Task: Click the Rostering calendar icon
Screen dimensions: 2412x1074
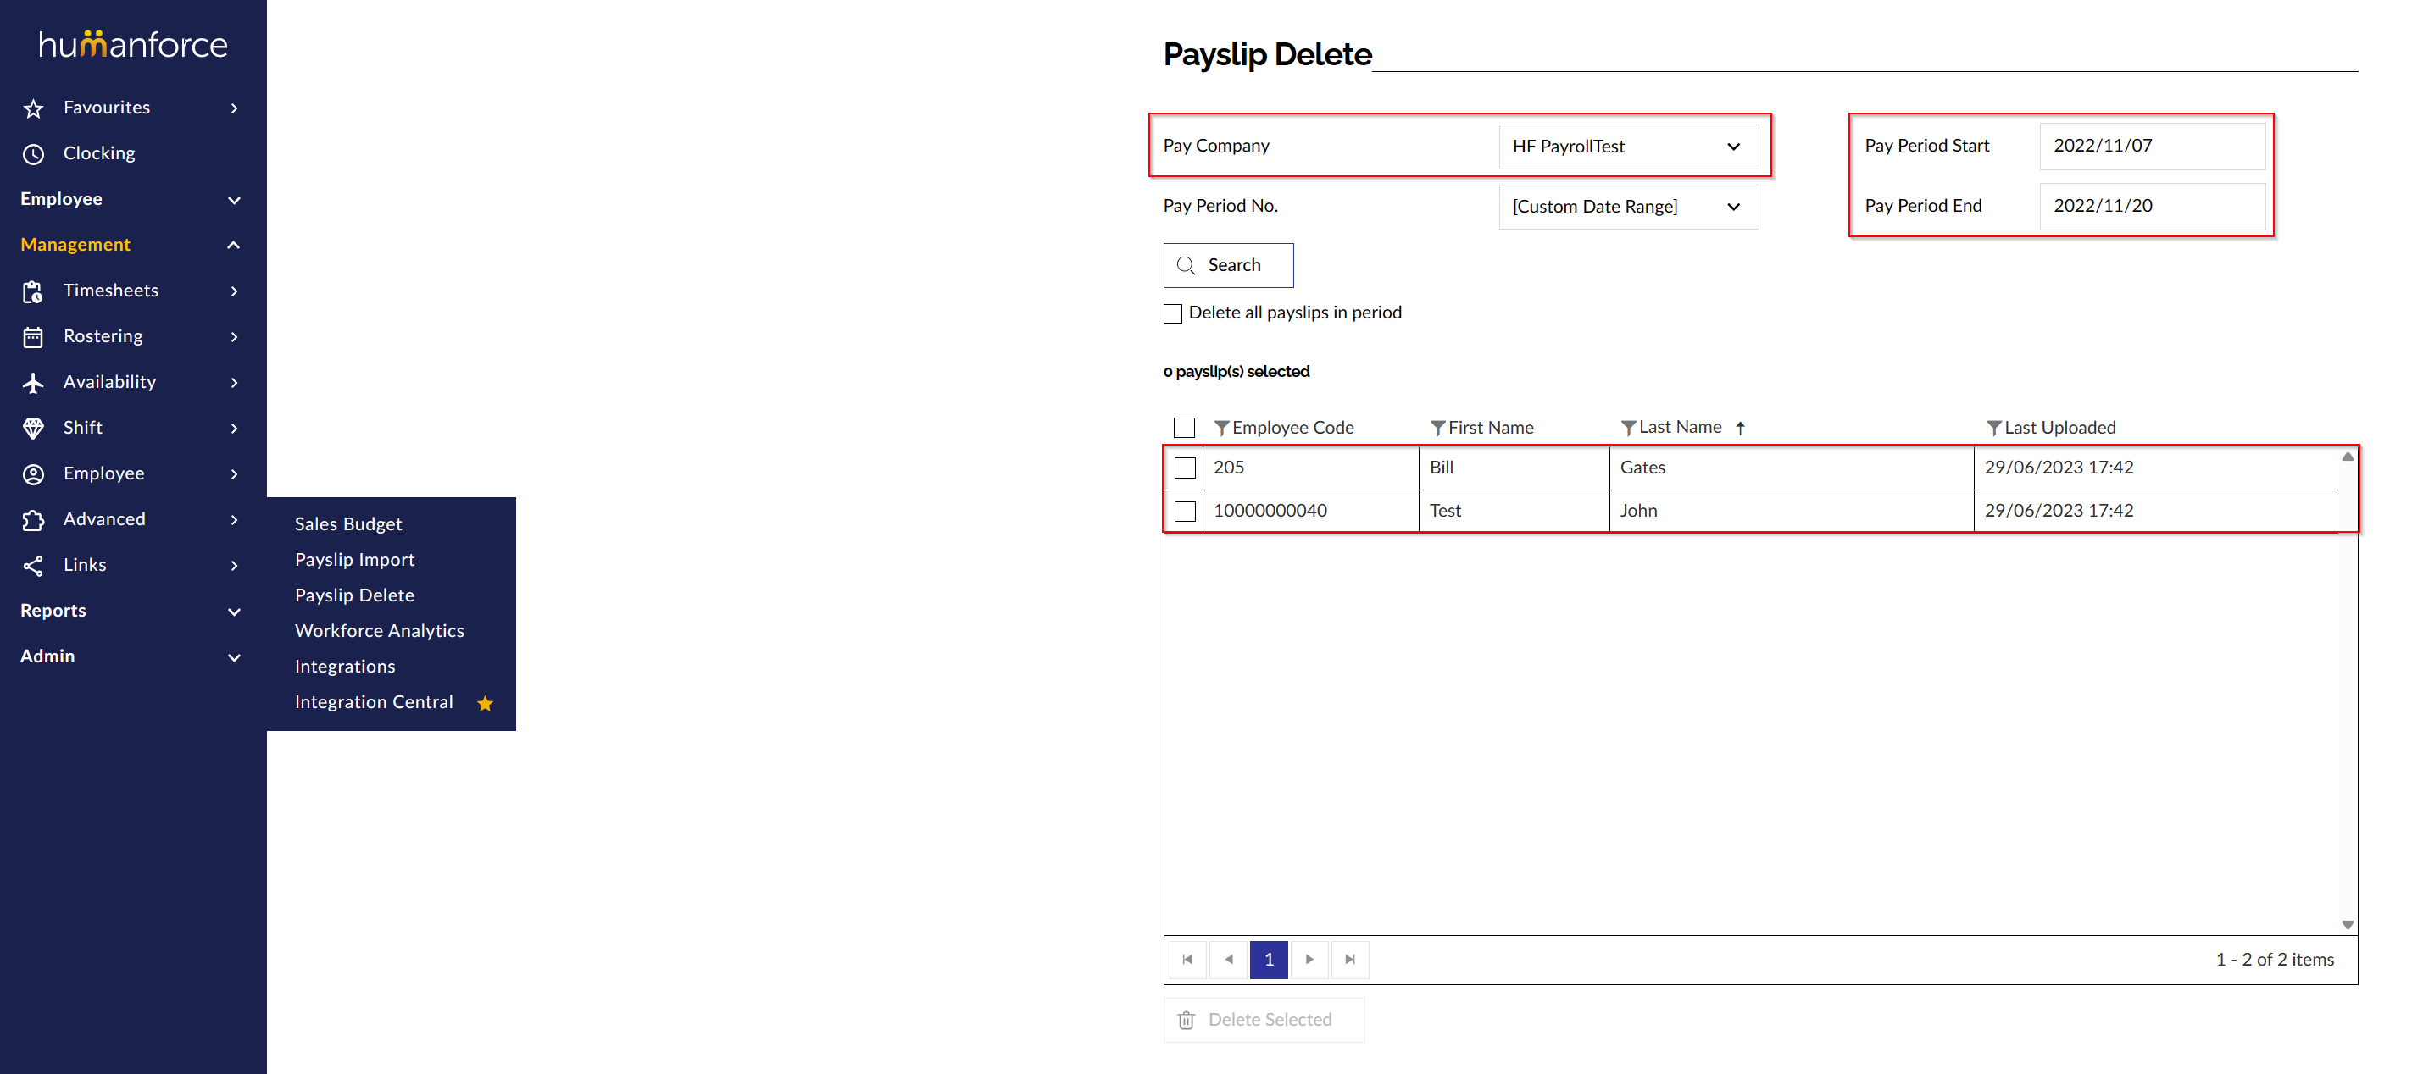Action: pyautogui.click(x=34, y=336)
